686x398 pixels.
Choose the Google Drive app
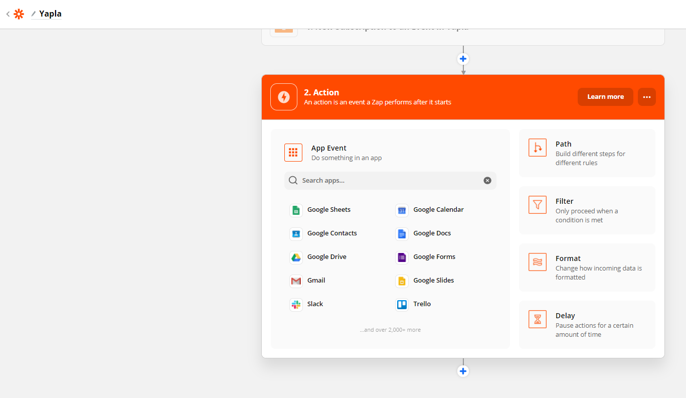pyautogui.click(x=296, y=257)
